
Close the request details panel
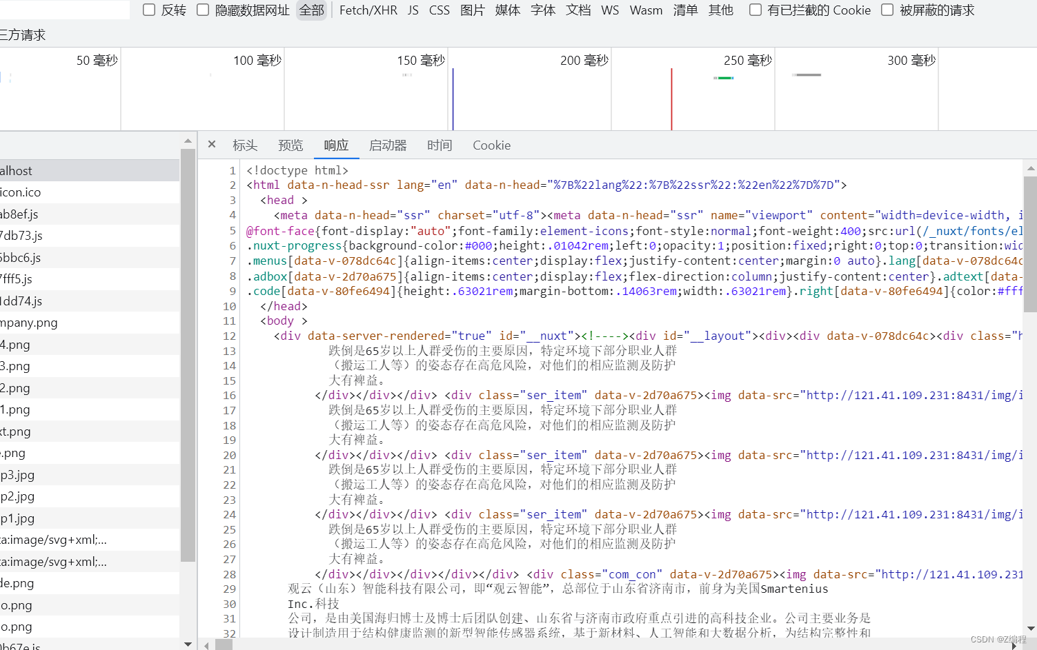[212, 145]
